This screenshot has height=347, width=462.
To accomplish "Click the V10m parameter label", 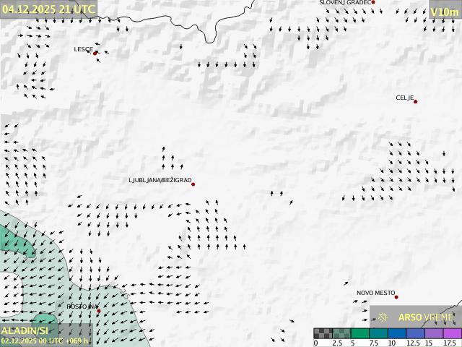I will pos(444,12).
